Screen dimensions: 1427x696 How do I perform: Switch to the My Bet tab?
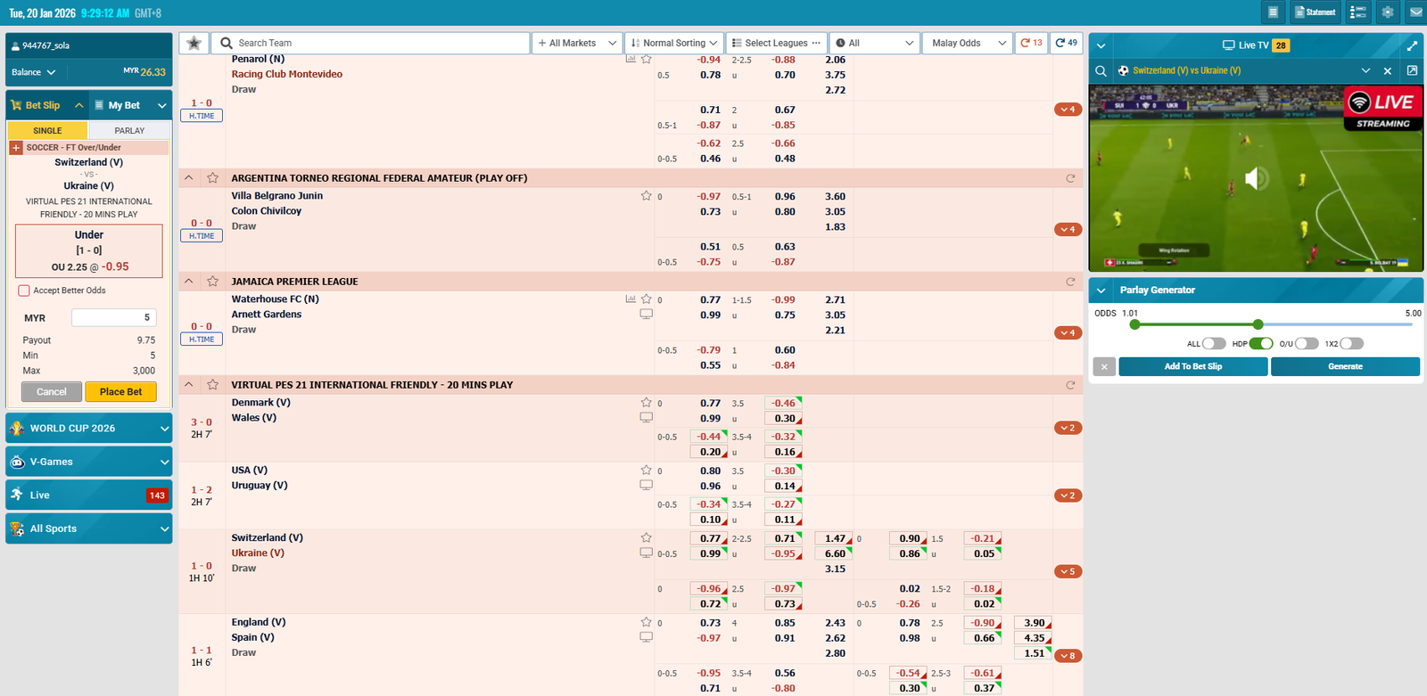130,105
